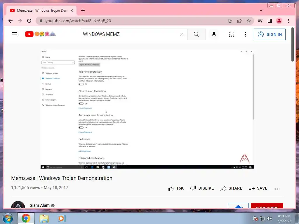Click the Siam Alam channel avatar
Image resolution: width=299 pixels, height=224 pixels.
pos(18,205)
